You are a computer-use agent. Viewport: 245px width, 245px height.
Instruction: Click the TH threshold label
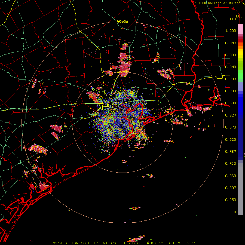click(x=234, y=212)
